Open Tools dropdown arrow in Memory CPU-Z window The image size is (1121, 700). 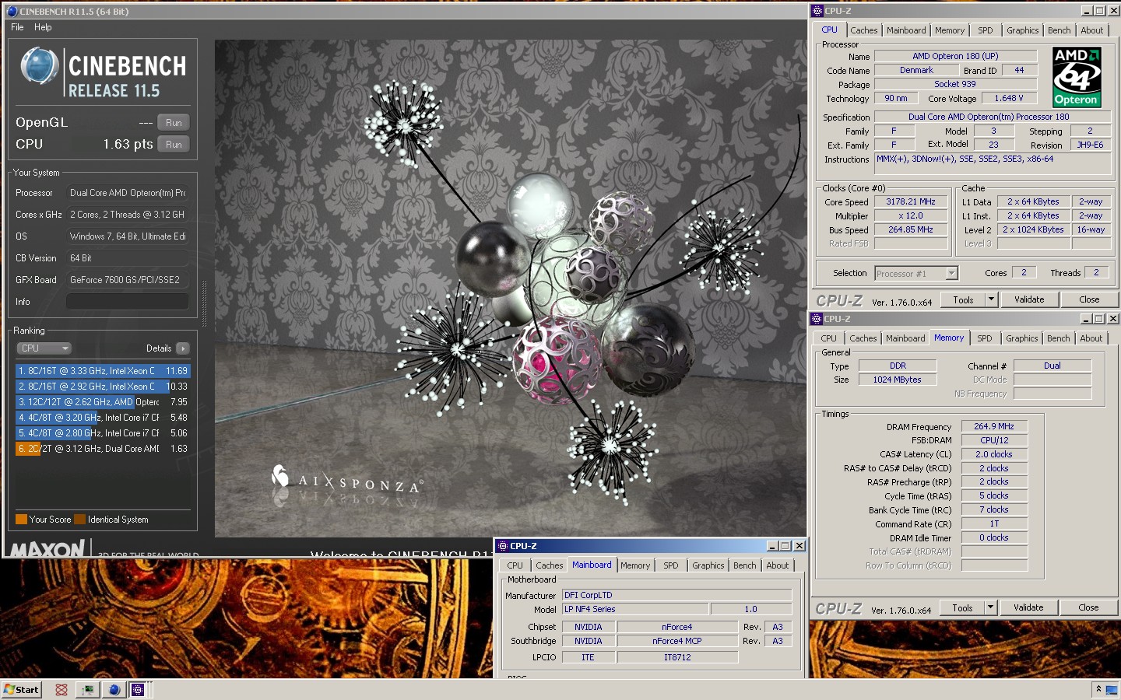tap(990, 607)
